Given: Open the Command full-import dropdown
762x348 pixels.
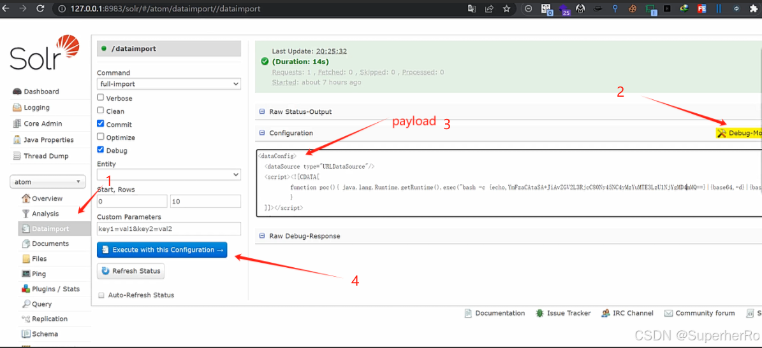Looking at the screenshot, I should click(168, 84).
